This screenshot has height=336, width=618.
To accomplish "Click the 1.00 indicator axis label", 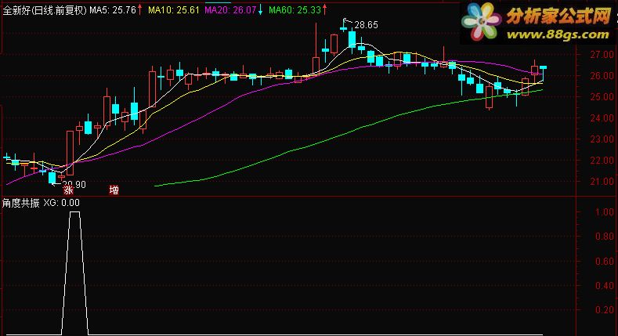I will click(x=604, y=212).
